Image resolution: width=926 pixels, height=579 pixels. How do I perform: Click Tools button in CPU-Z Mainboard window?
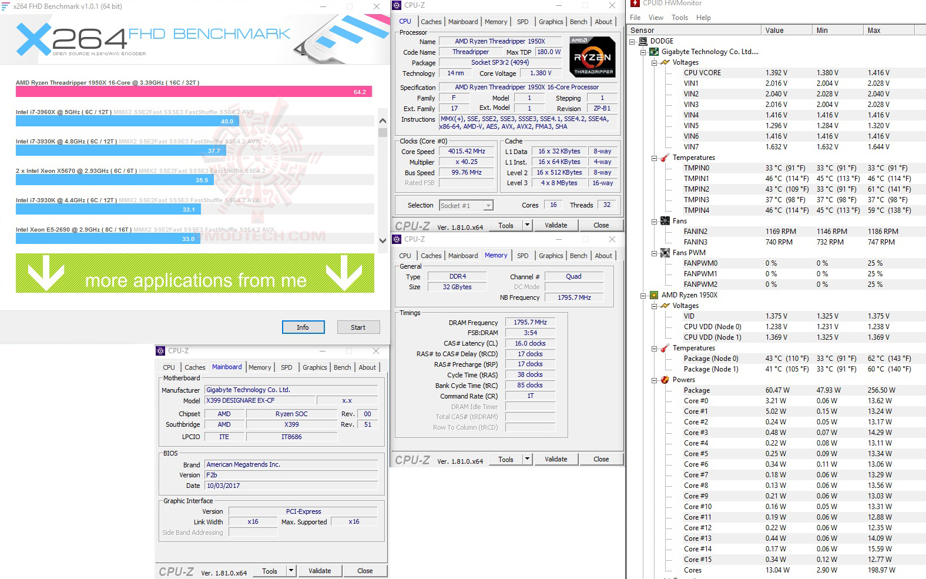[270, 571]
